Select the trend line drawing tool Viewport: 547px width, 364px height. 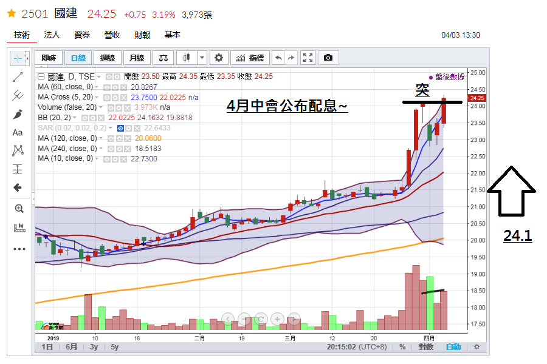click(x=18, y=77)
